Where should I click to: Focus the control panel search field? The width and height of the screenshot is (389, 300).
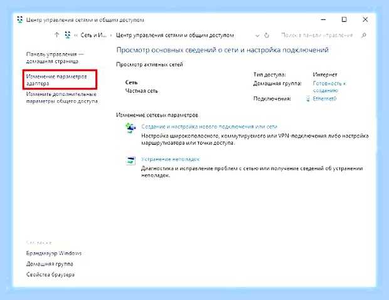pos(317,36)
